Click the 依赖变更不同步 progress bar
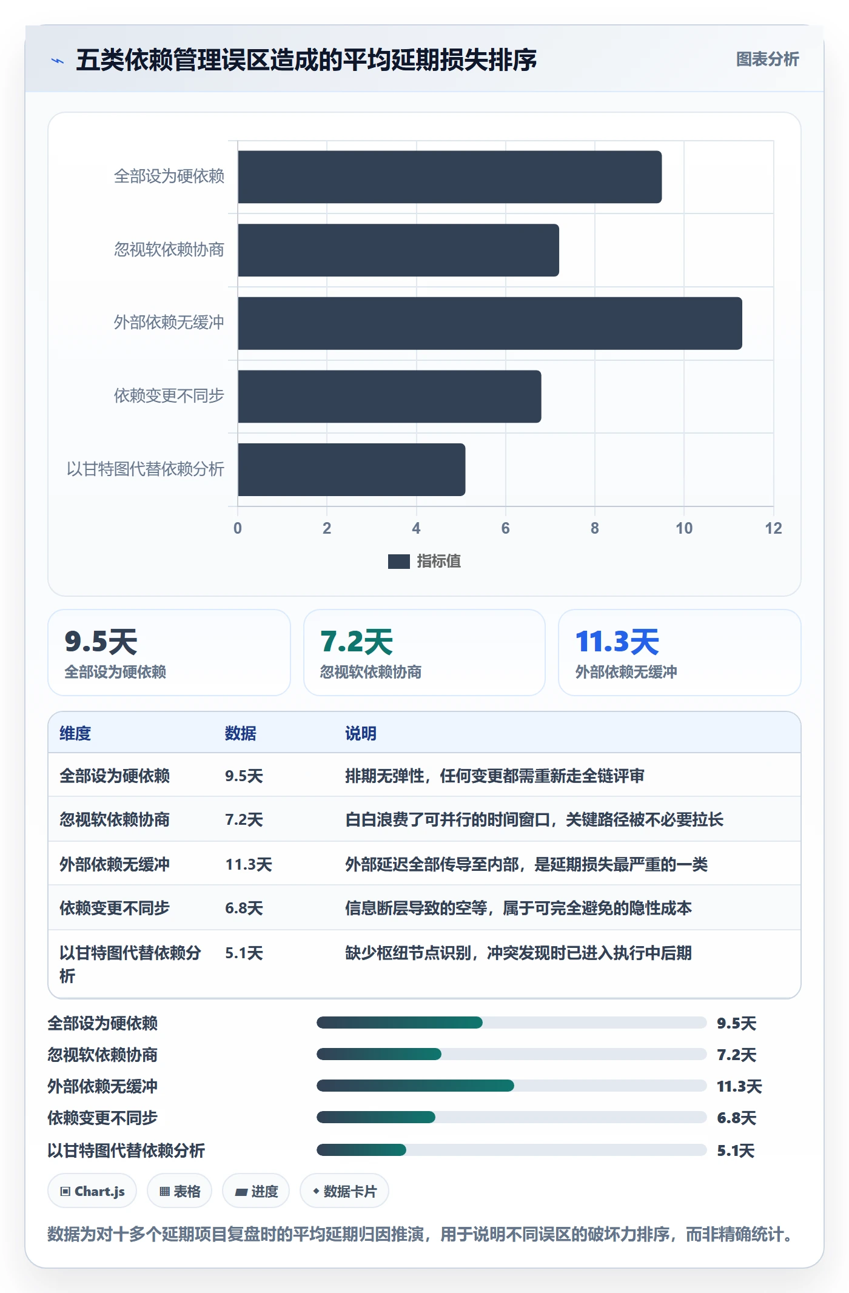The width and height of the screenshot is (849, 1293). tap(512, 1117)
